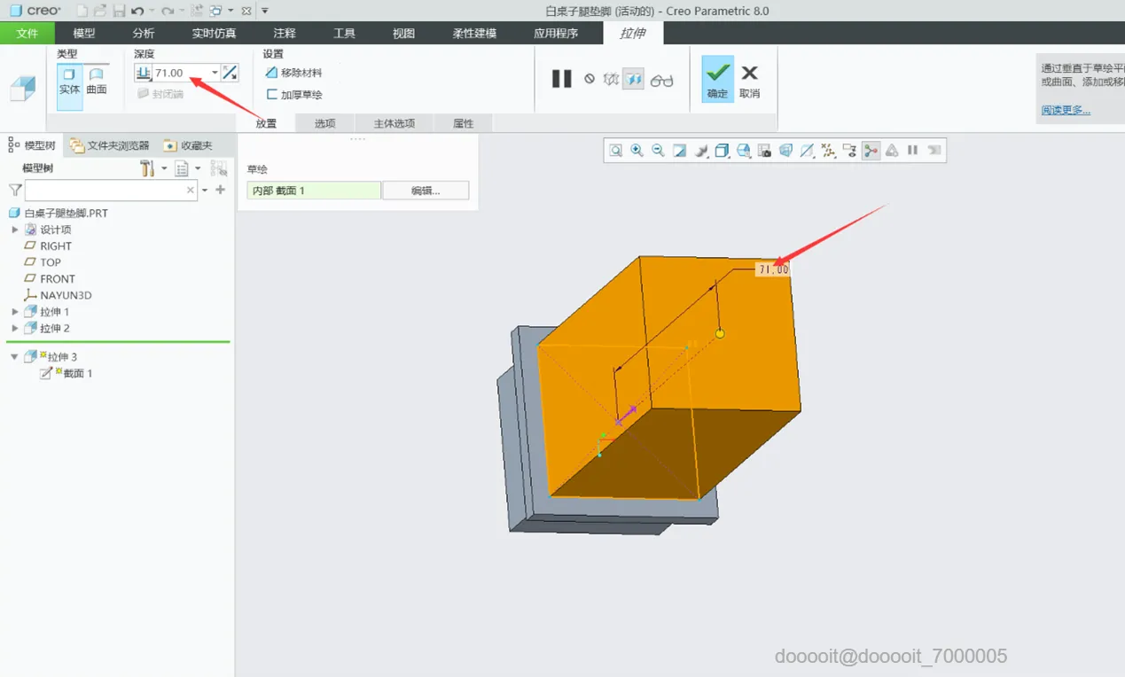Click the depth input field showing 71.00
Screen dimensions: 1125x677
click(181, 73)
